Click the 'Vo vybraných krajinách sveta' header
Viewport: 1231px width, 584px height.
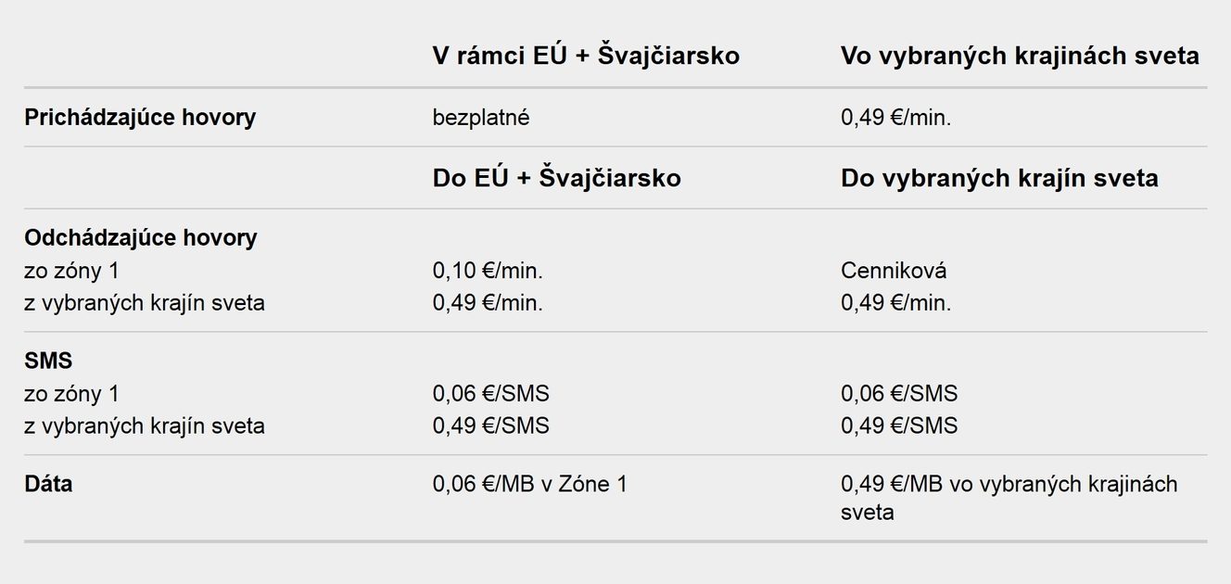(1020, 57)
